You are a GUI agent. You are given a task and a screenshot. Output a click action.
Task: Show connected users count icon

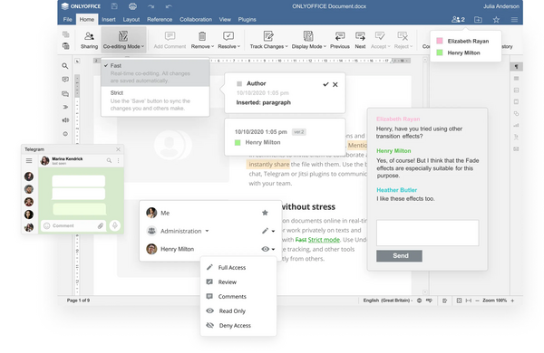pos(458,19)
